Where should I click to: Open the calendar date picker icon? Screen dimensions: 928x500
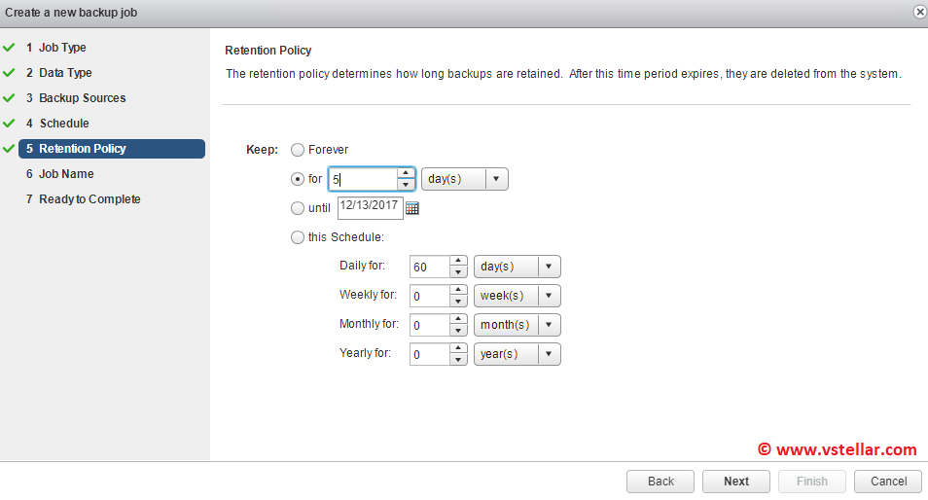tap(411, 208)
